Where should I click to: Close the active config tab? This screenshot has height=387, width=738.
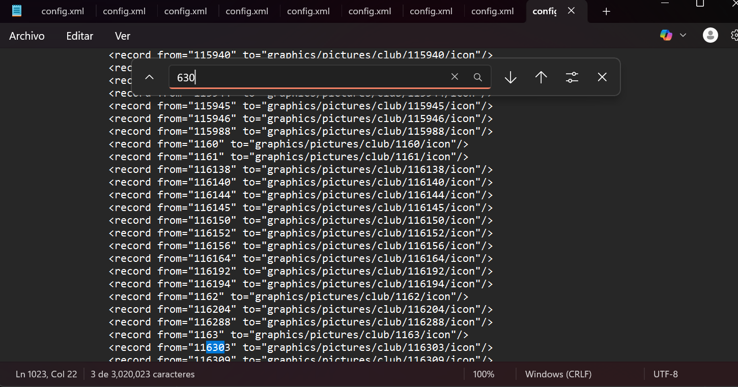tap(572, 11)
